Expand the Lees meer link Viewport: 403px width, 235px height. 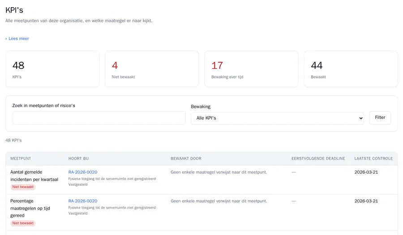pos(17,38)
